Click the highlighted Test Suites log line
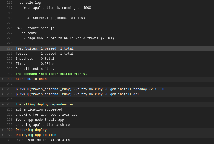The height and width of the screenshot is (144, 214). pyautogui.click(x=107, y=49)
